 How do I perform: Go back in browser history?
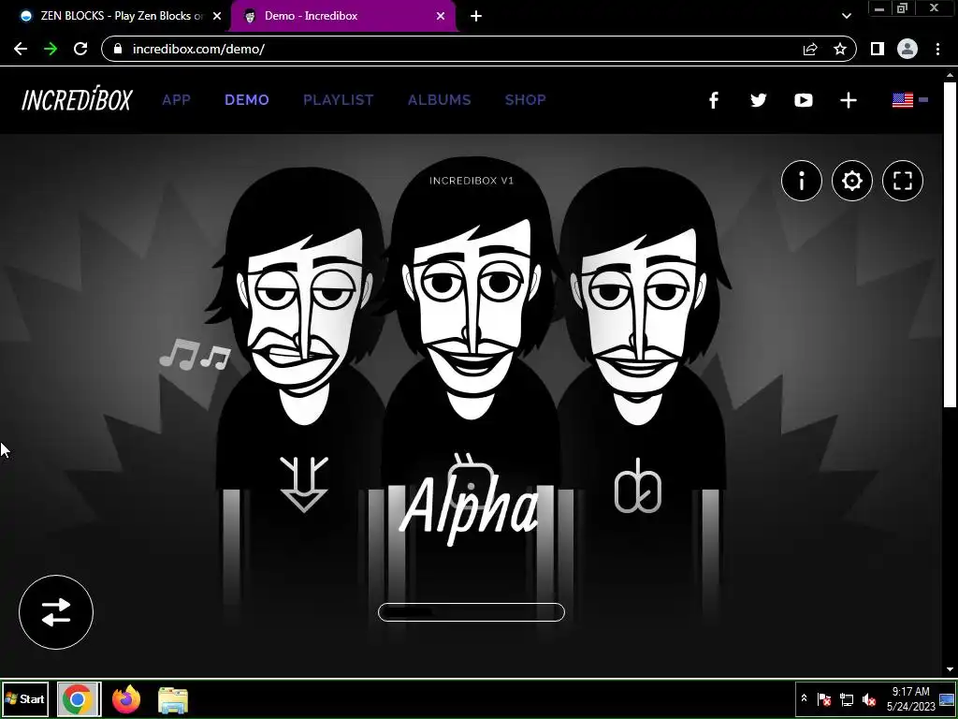(21, 49)
